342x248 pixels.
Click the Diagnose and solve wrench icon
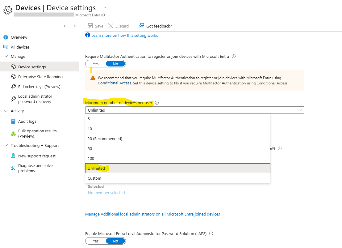click(x=13, y=168)
